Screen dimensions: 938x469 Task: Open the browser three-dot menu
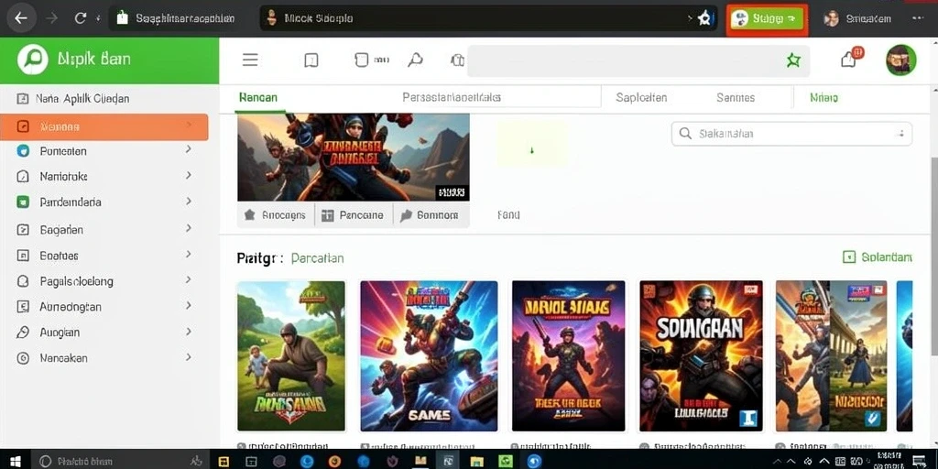[x=918, y=18]
